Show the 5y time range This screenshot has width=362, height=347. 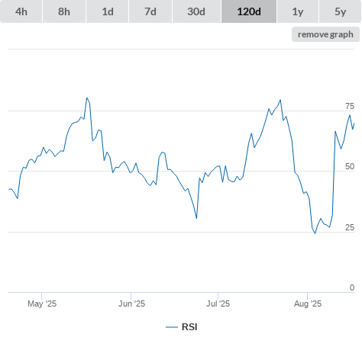click(x=341, y=11)
